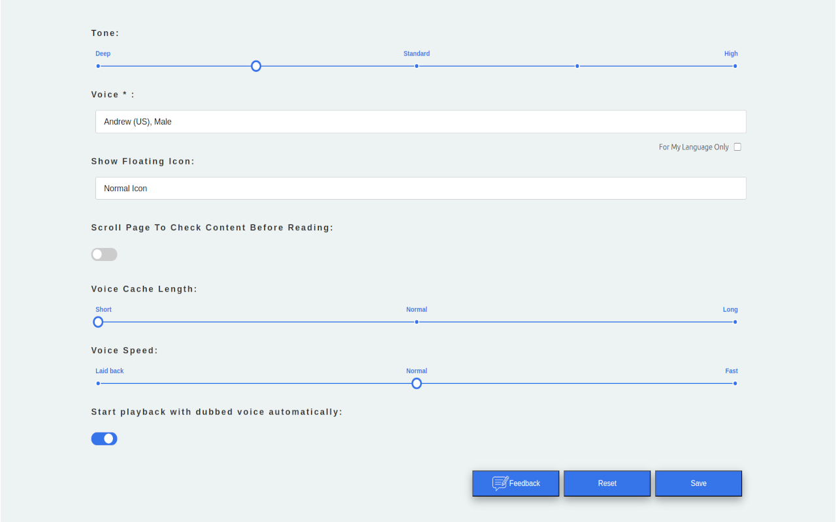The image size is (836, 522).
Task: Set Voice Speed to Laid back
Action: [98, 383]
